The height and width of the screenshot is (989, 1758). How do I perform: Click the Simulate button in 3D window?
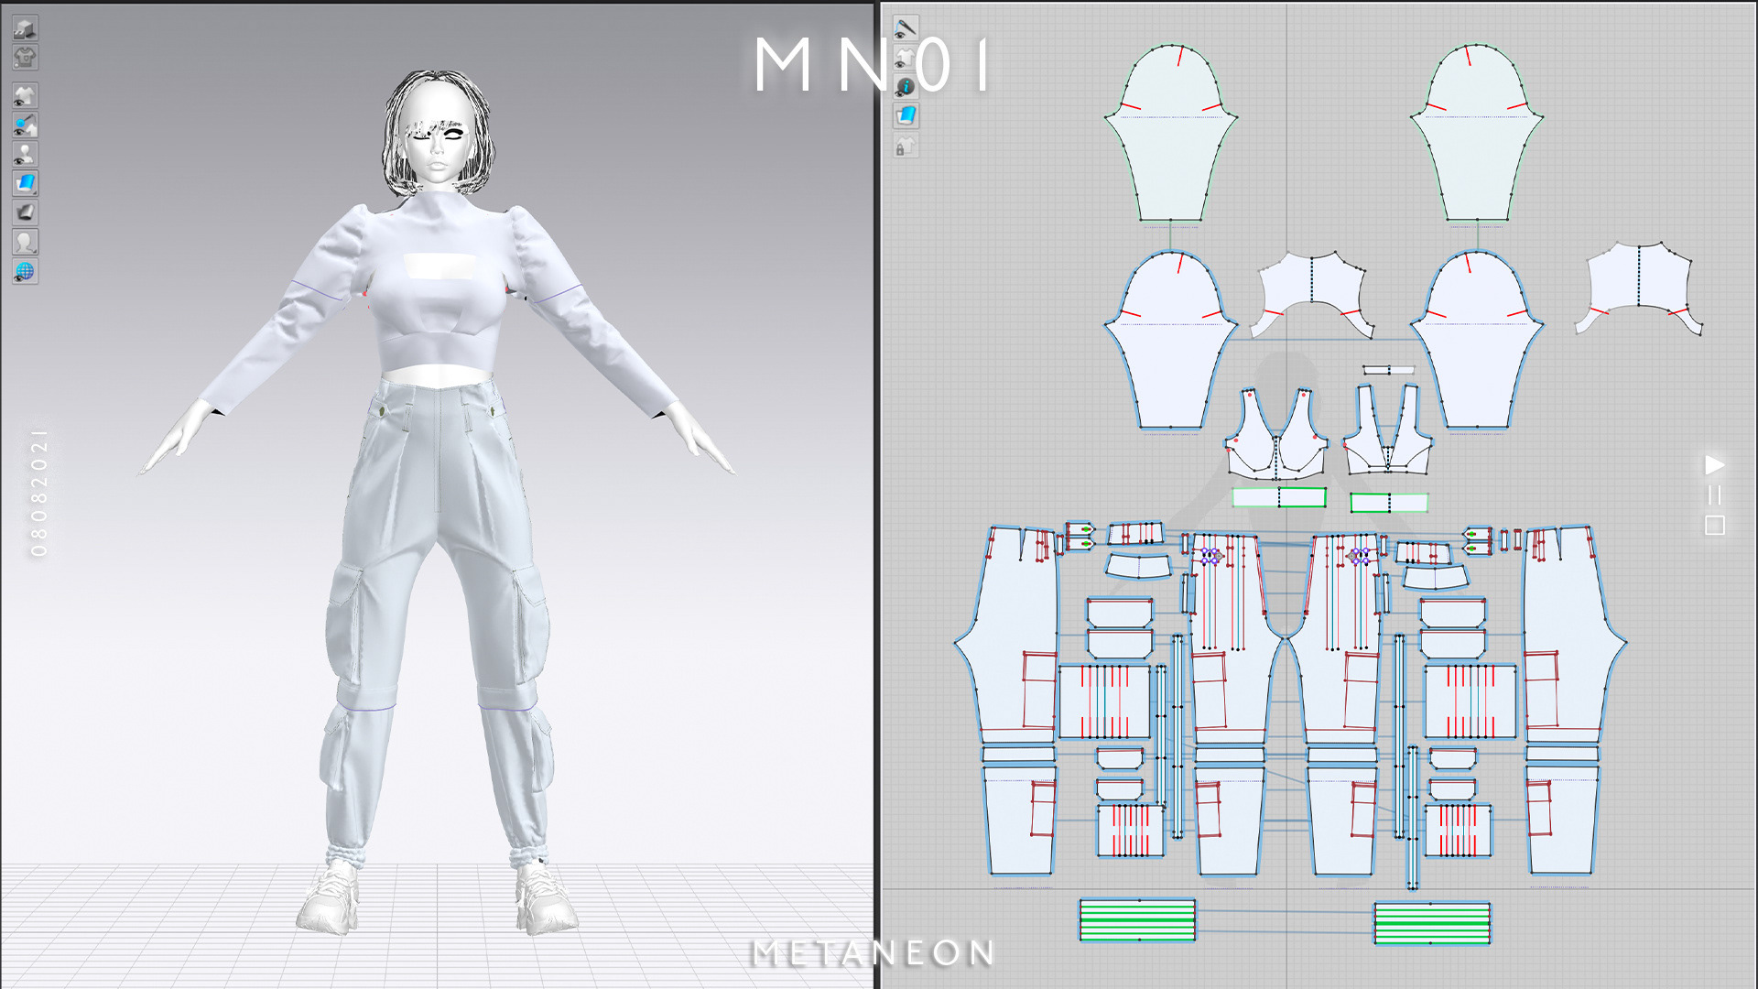click(x=25, y=27)
